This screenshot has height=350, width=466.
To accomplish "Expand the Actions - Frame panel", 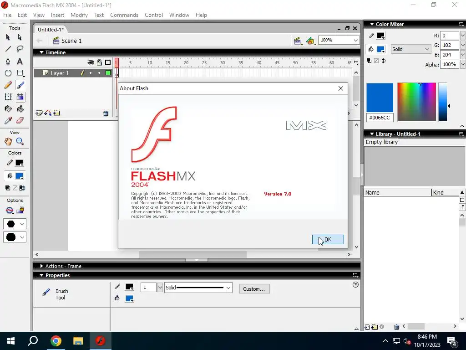I will (42, 266).
